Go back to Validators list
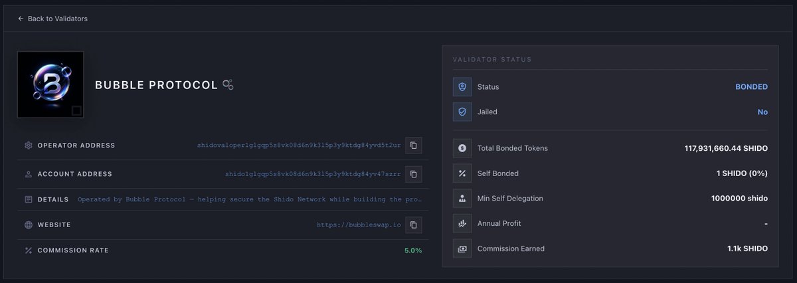This screenshot has width=797, height=283. pyautogui.click(x=52, y=19)
